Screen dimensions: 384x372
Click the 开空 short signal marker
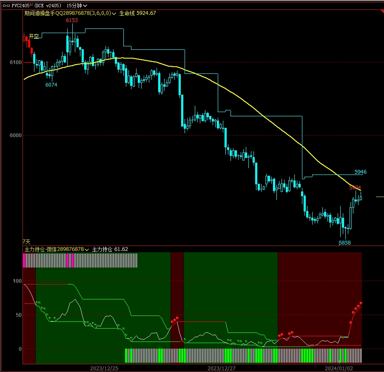click(34, 37)
